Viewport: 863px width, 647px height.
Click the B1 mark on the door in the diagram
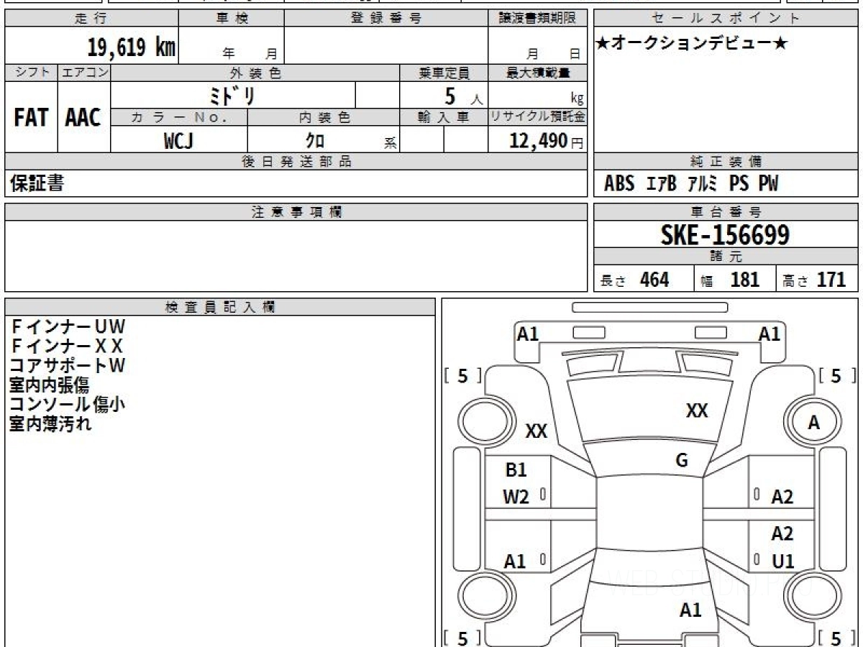(x=516, y=470)
